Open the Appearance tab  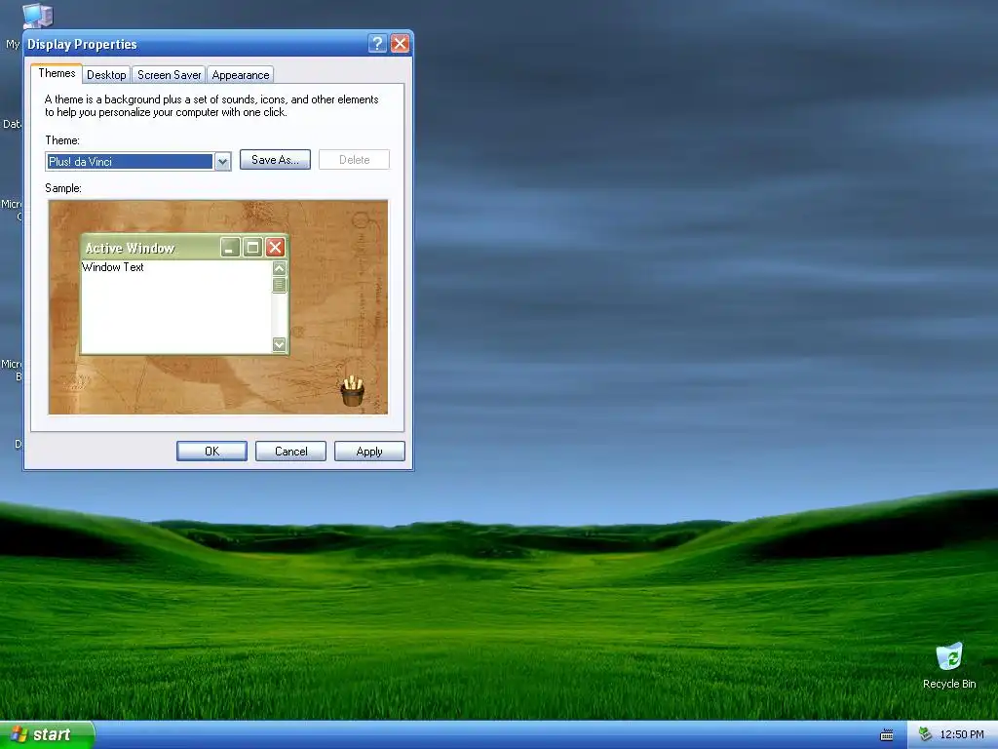click(241, 74)
